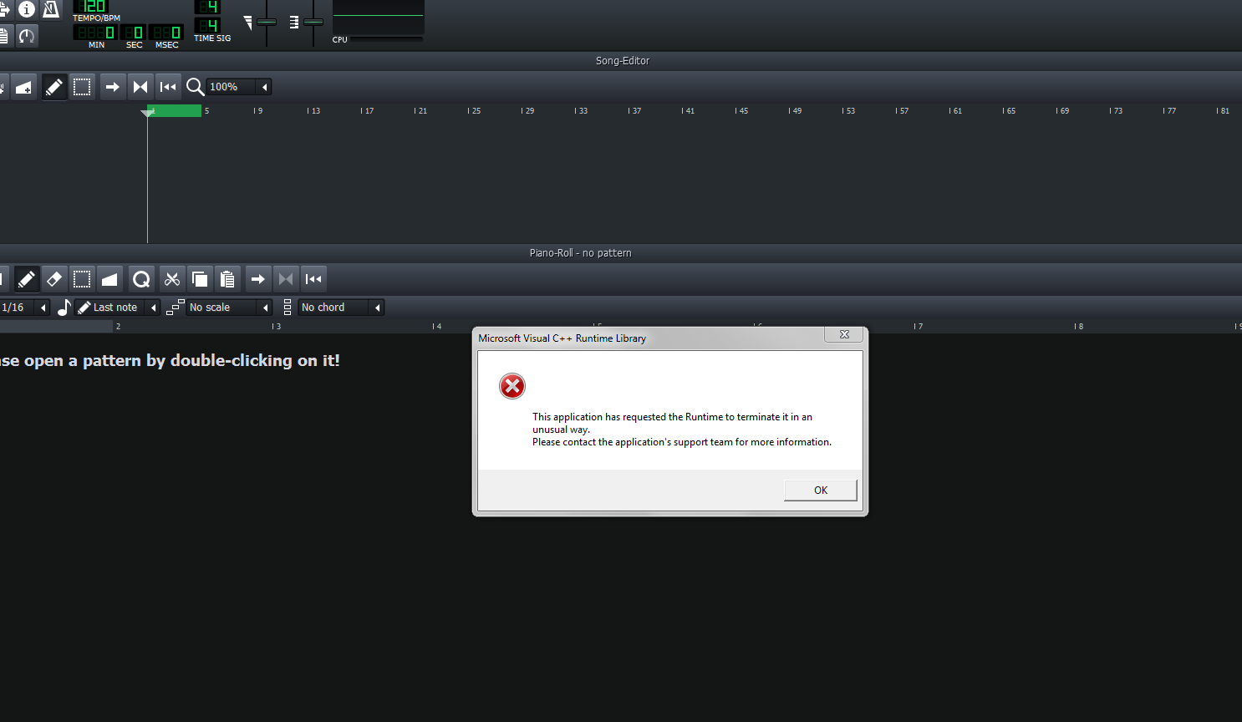Click the paste clipboard icon in Piano-Roll
This screenshot has height=722, width=1242.
pos(227,279)
